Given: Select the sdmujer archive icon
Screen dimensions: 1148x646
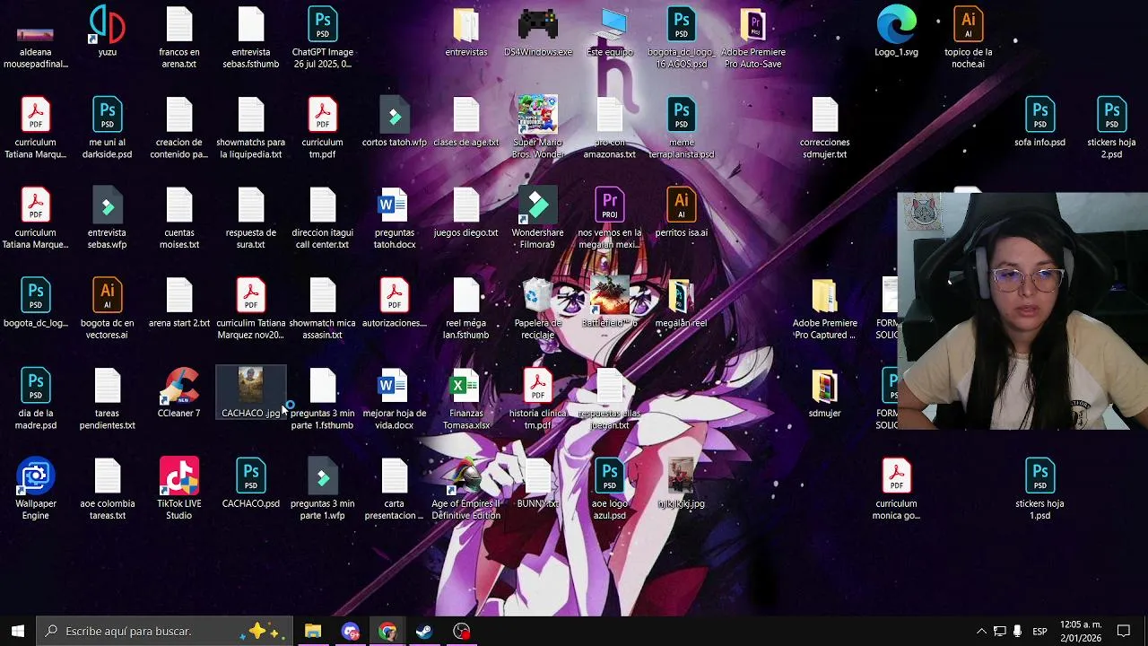Looking at the screenshot, I should coord(824,393).
